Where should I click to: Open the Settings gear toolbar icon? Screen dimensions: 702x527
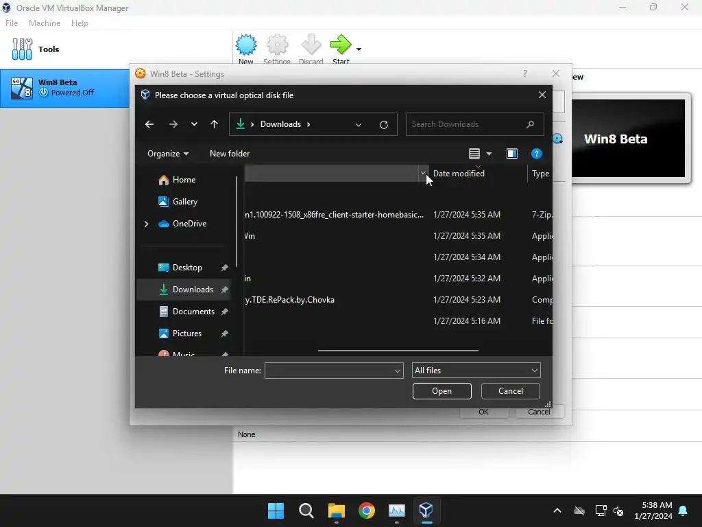point(277,49)
